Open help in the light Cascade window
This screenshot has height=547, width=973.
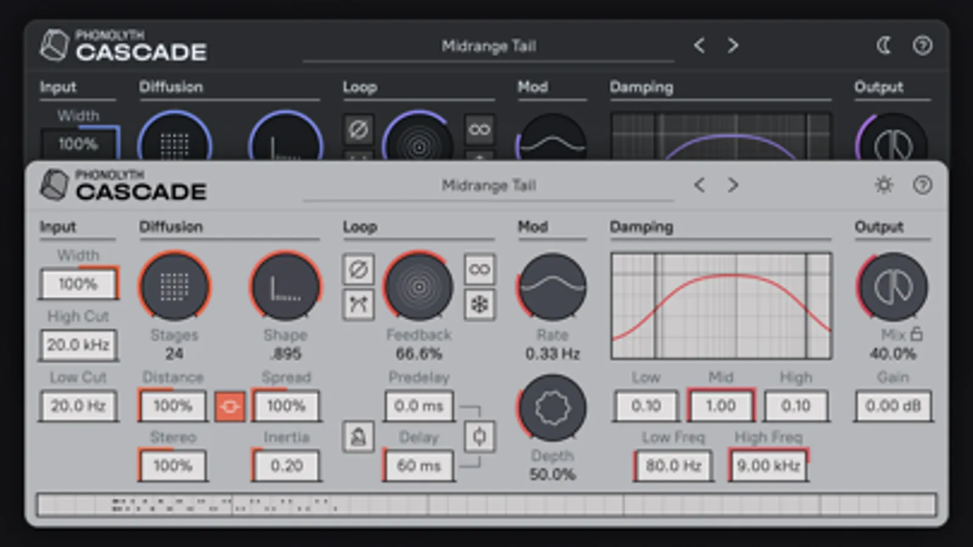pyautogui.click(x=922, y=185)
